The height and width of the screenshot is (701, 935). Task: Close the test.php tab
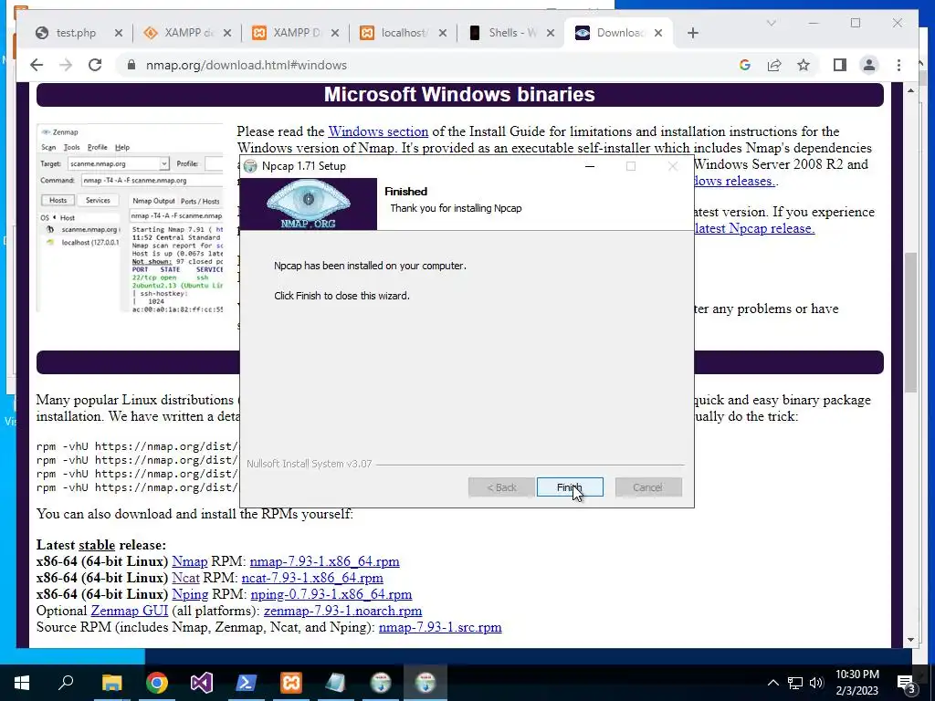pos(118,33)
